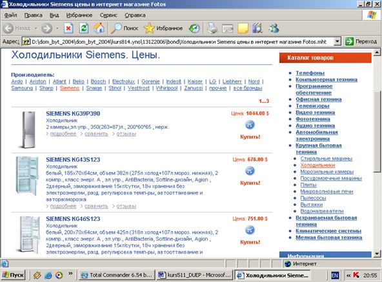Image resolution: width=382 pixels, height=282 pixels.
Task: Click the SIEMENS KG43S123 refrigerator thumbnail
Action: click(x=27, y=176)
